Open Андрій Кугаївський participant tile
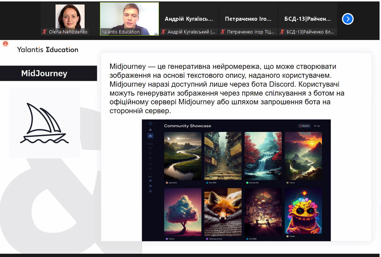The image size is (381, 257). (x=189, y=19)
